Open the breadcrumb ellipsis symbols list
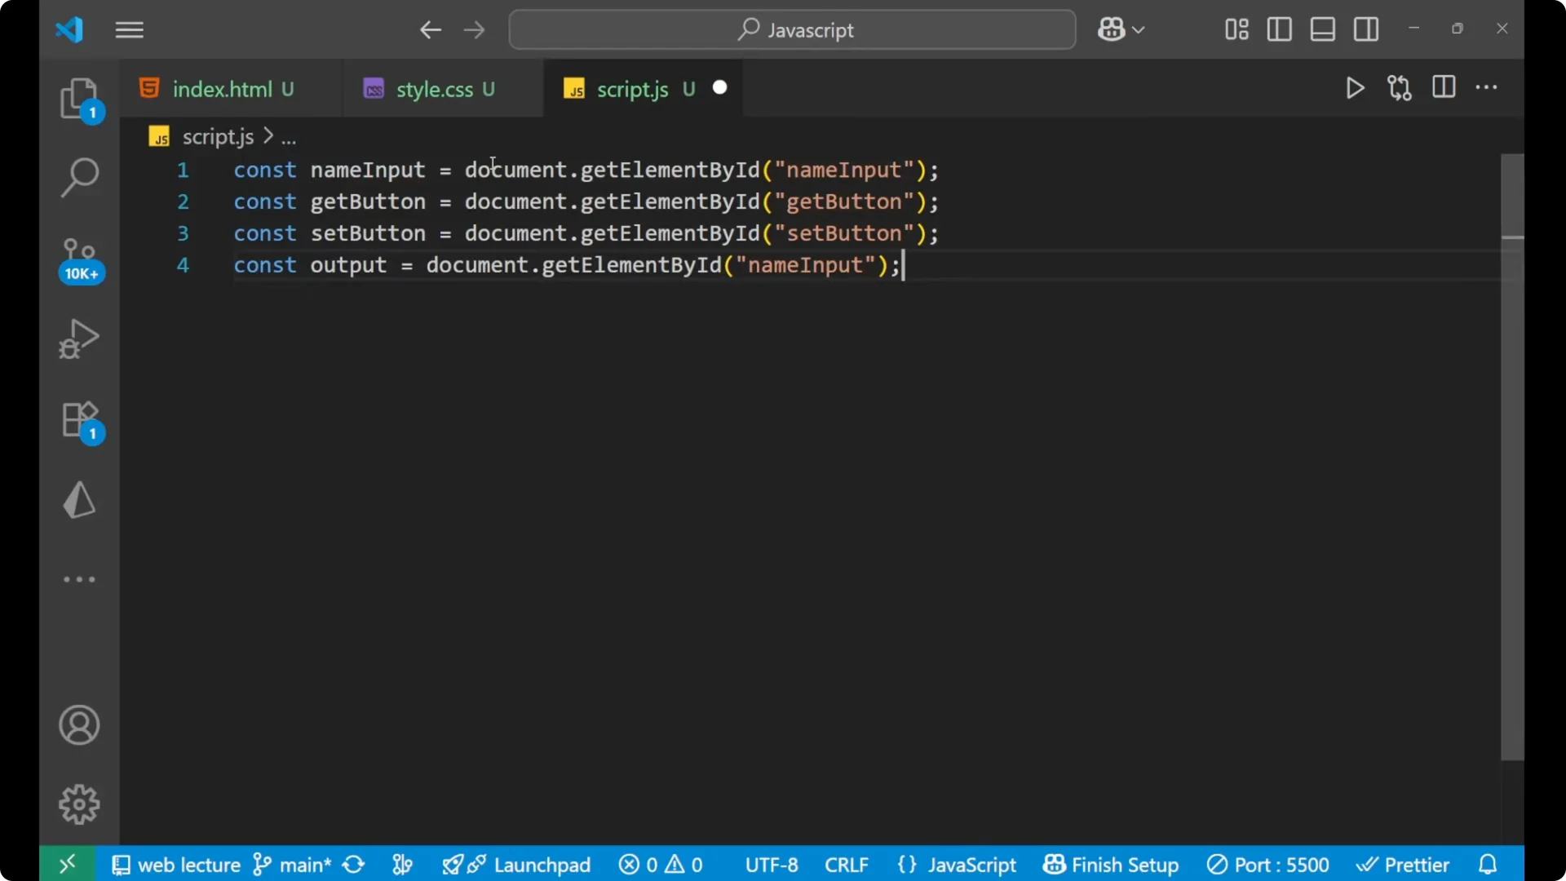 coord(290,137)
